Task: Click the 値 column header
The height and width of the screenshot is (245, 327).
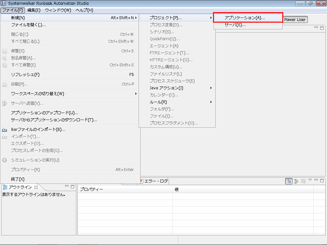Action: (x=243, y=189)
